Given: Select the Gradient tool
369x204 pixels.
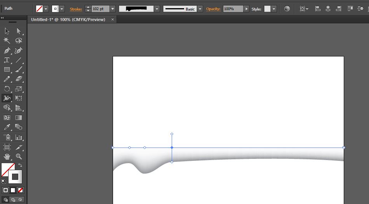Looking at the screenshot, I should tap(19, 118).
